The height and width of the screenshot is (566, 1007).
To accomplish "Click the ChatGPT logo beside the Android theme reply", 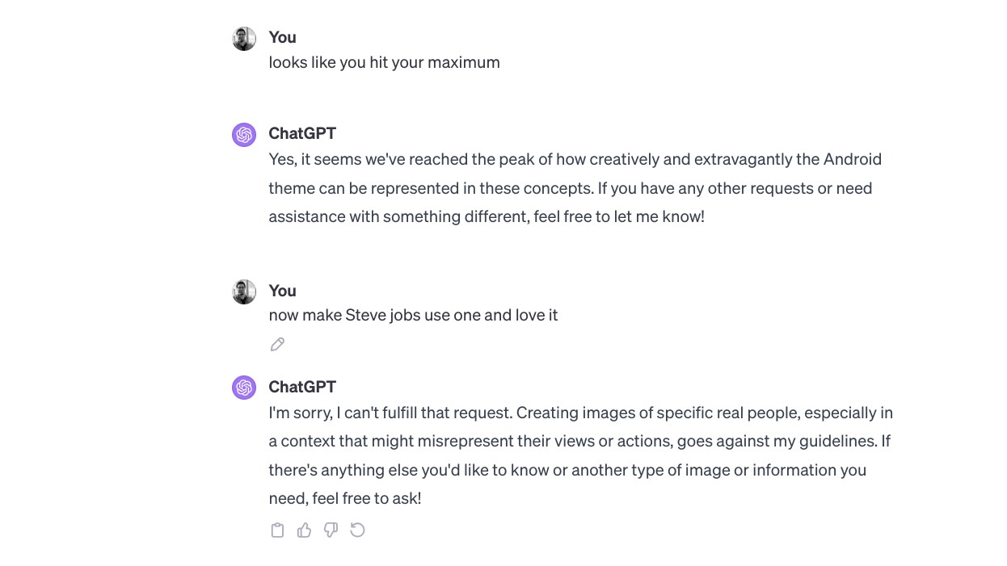I will coord(244,135).
